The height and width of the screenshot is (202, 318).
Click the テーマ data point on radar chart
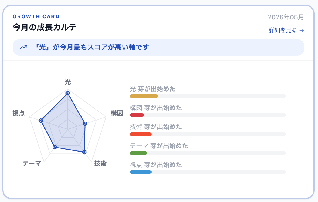pos(55,147)
